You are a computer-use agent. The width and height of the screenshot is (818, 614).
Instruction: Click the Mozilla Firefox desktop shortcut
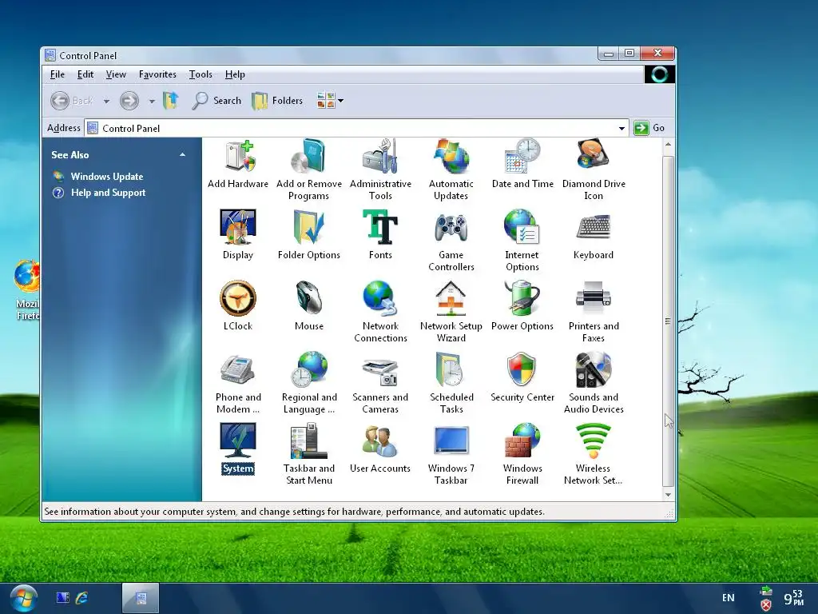26,290
